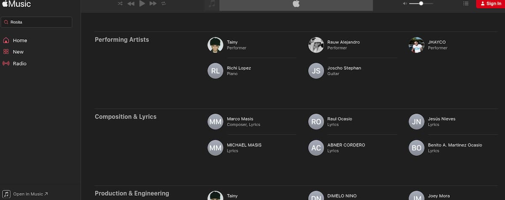Mute audio with the speaker icon
This screenshot has width=505, height=200.
coord(404,4)
